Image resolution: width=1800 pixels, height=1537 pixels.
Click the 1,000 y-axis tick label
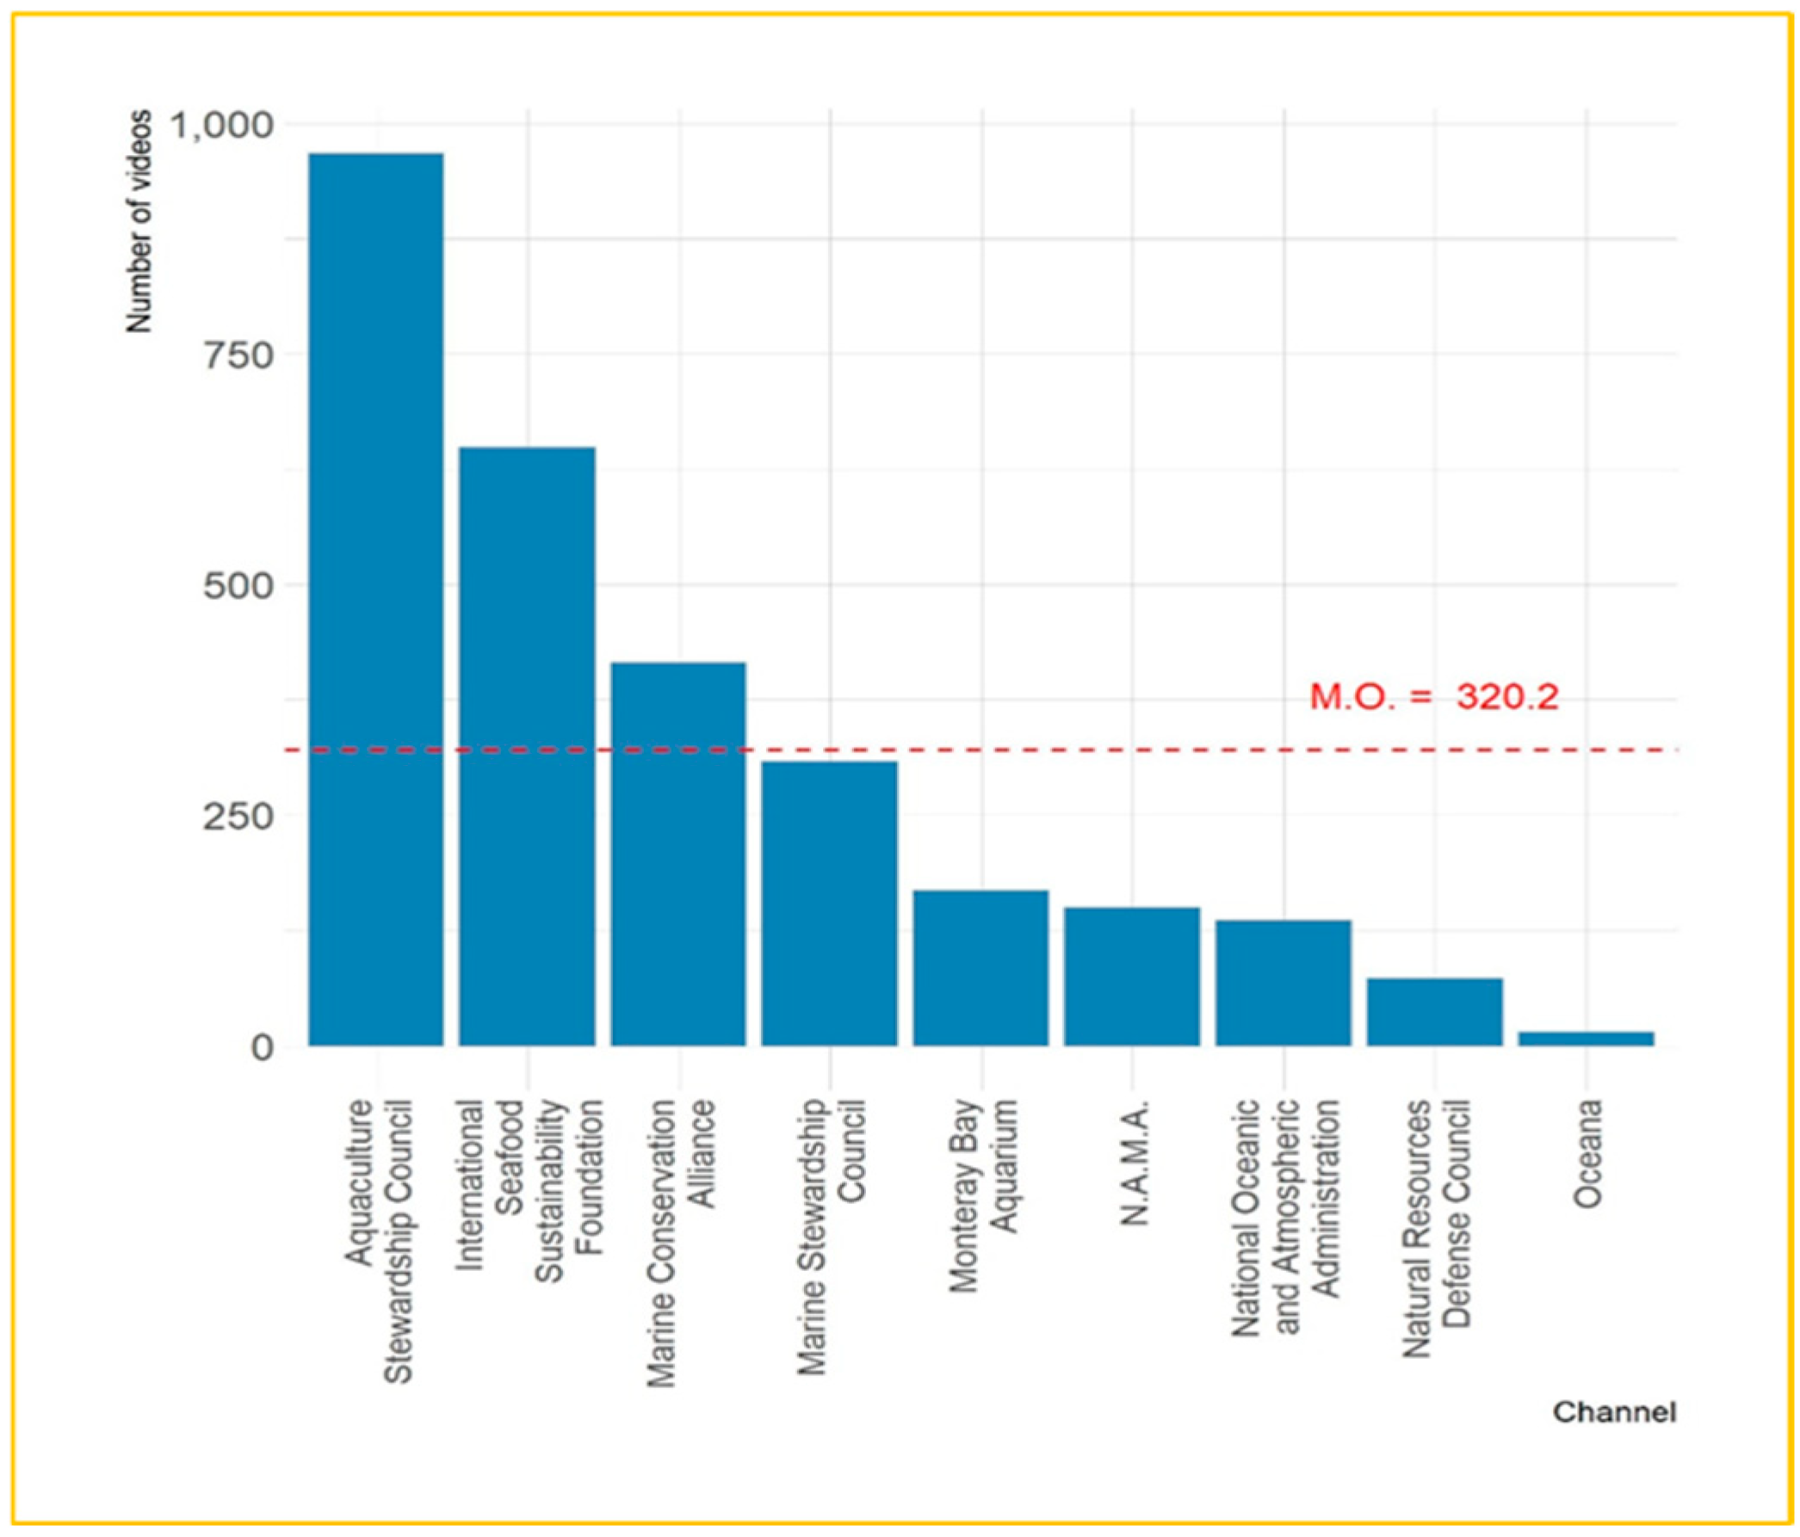click(220, 124)
